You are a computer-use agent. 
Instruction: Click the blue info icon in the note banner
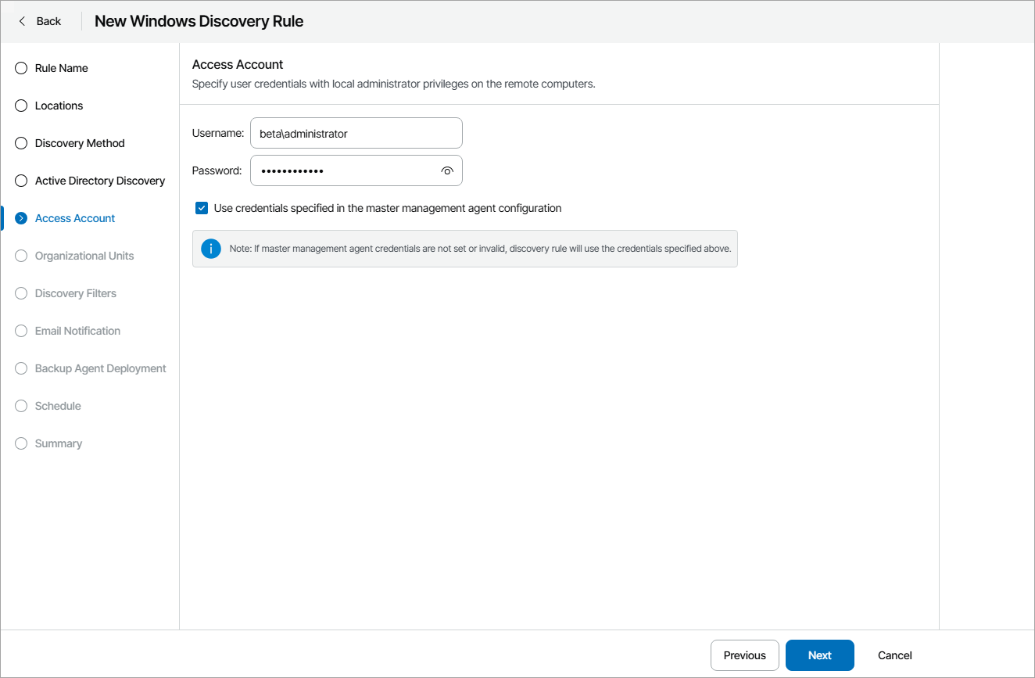point(210,248)
